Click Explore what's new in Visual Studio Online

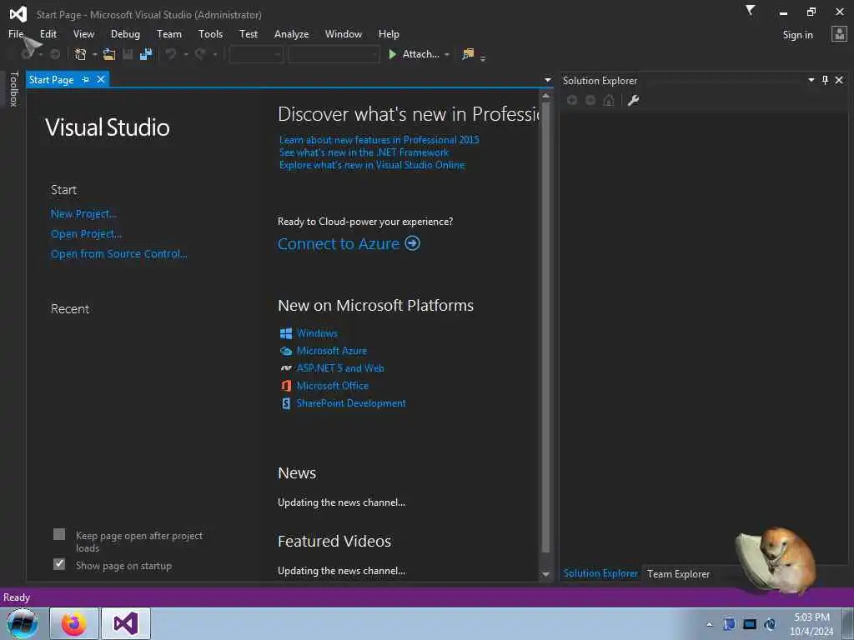coord(372,165)
